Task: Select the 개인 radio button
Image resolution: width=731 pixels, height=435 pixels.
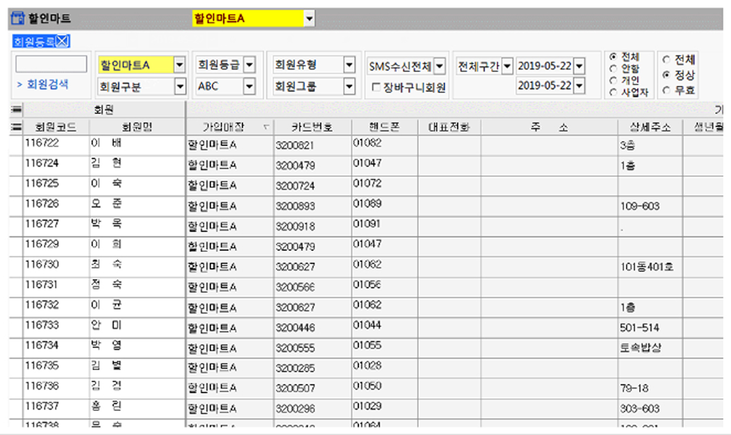Action: pyautogui.click(x=613, y=80)
